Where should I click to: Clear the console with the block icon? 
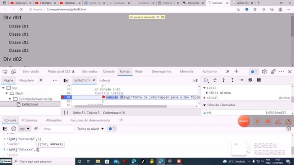(x=14, y=129)
